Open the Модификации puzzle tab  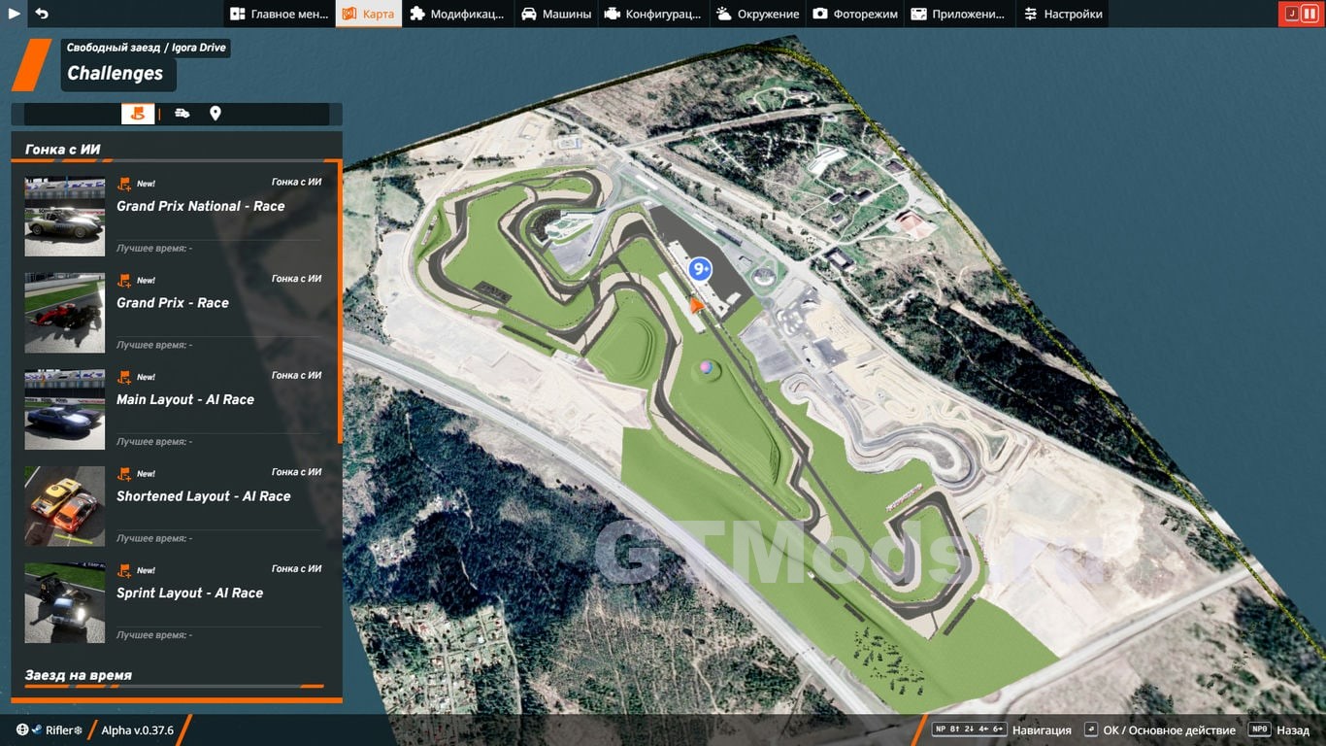(457, 14)
